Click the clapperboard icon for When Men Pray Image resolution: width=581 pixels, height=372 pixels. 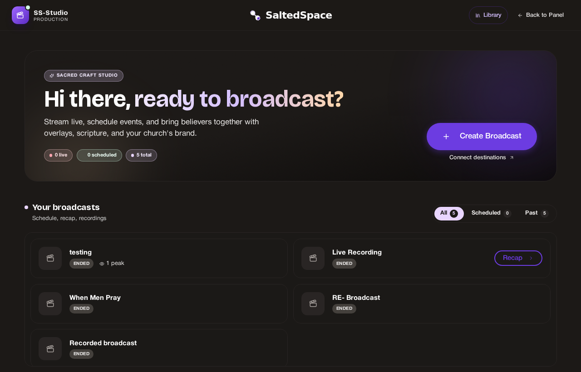(x=50, y=303)
